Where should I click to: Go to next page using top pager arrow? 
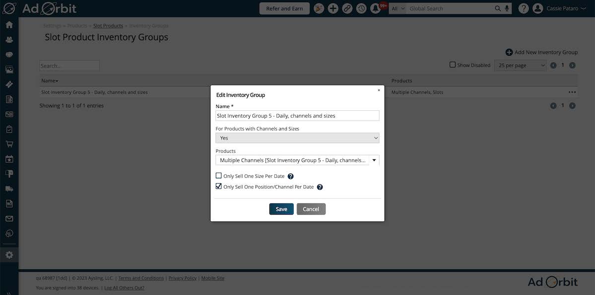coord(572,65)
